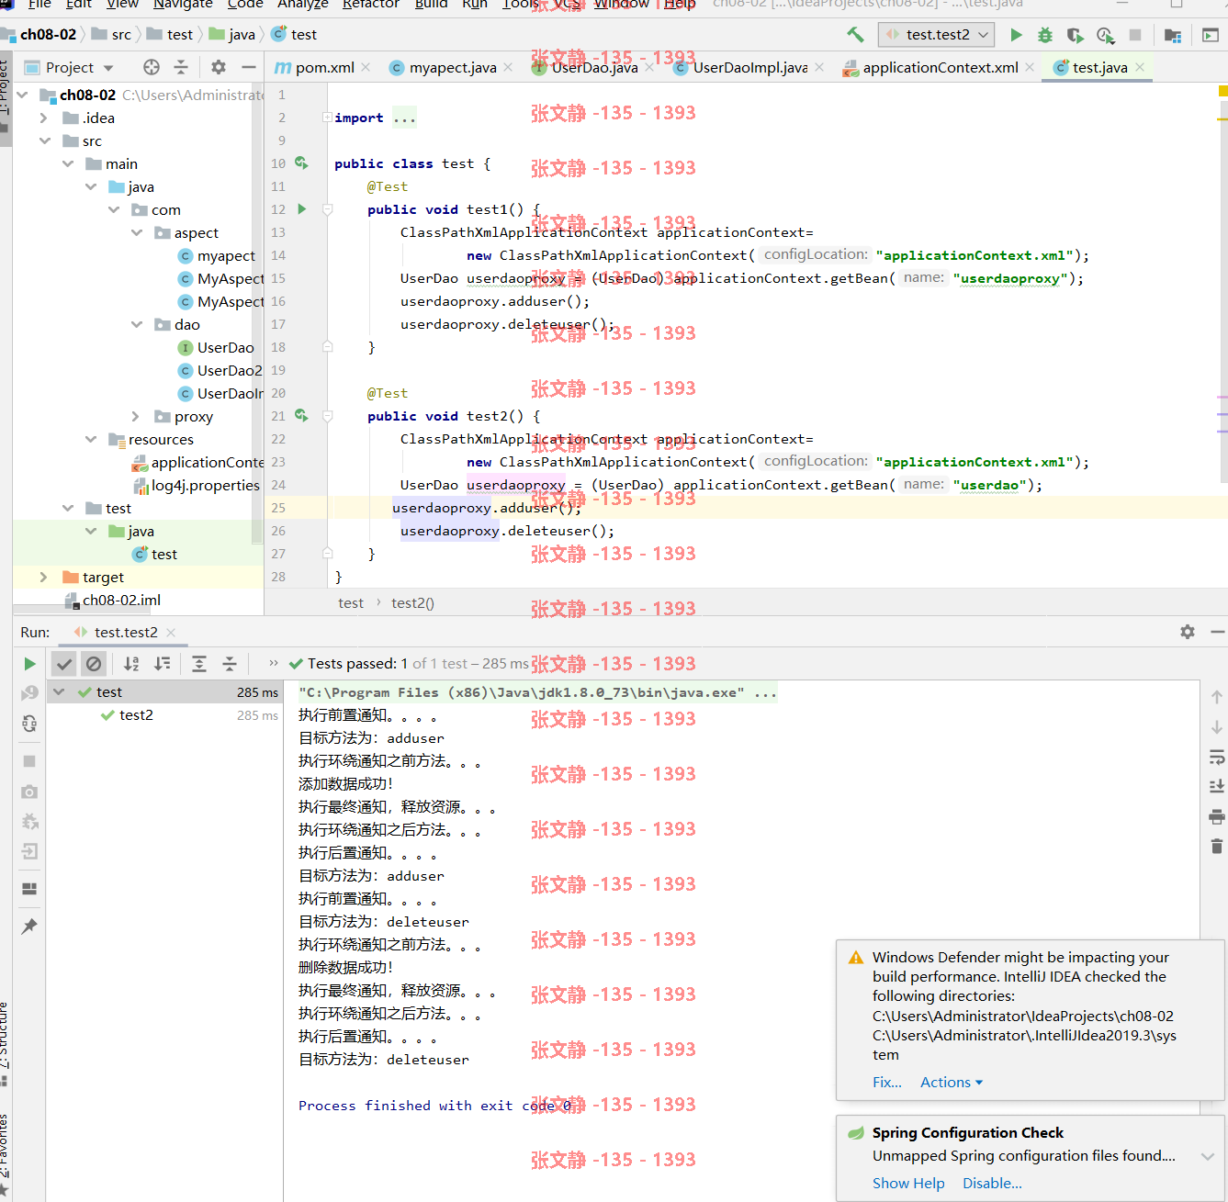Collapse the aspect package
This screenshot has width=1228, height=1202.
(136, 232)
